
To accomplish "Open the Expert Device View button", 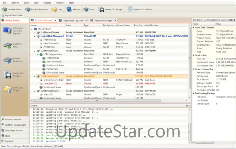I will (x=12, y=15).
